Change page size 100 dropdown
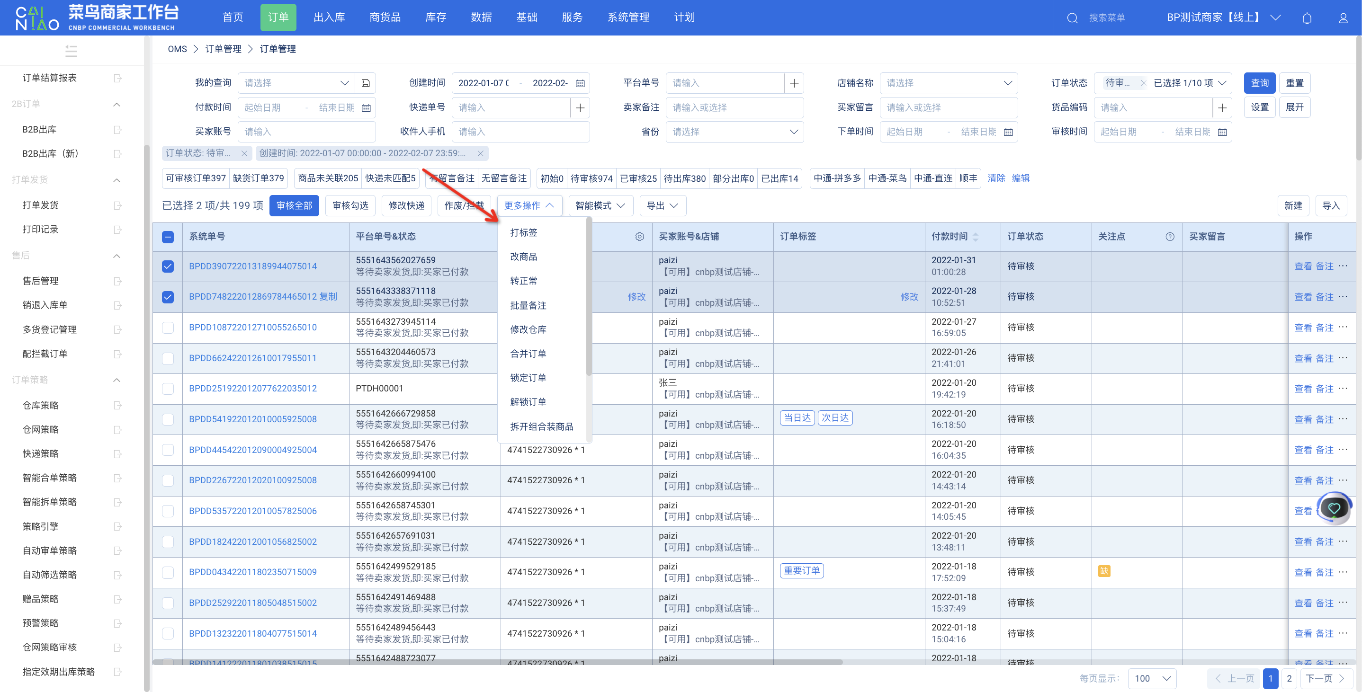Screen dimensions: 1362x692 [1152, 678]
